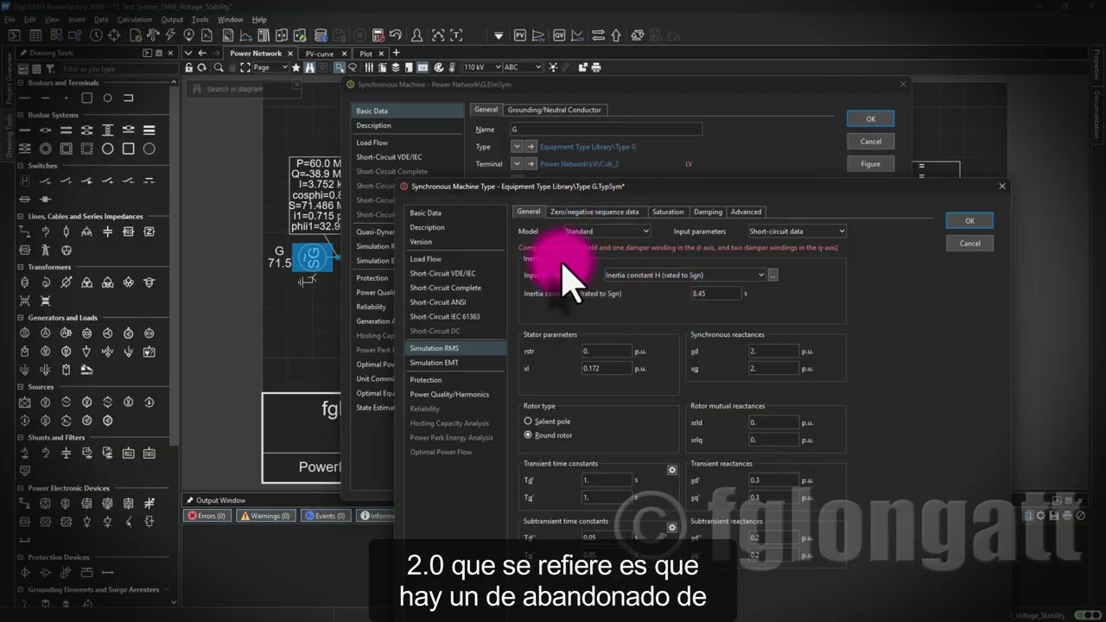The width and height of the screenshot is (1106, 622).
Task: Open the Inertia constant H input mode dropdown
Action: pyautogui.click(x=685, y=276)
